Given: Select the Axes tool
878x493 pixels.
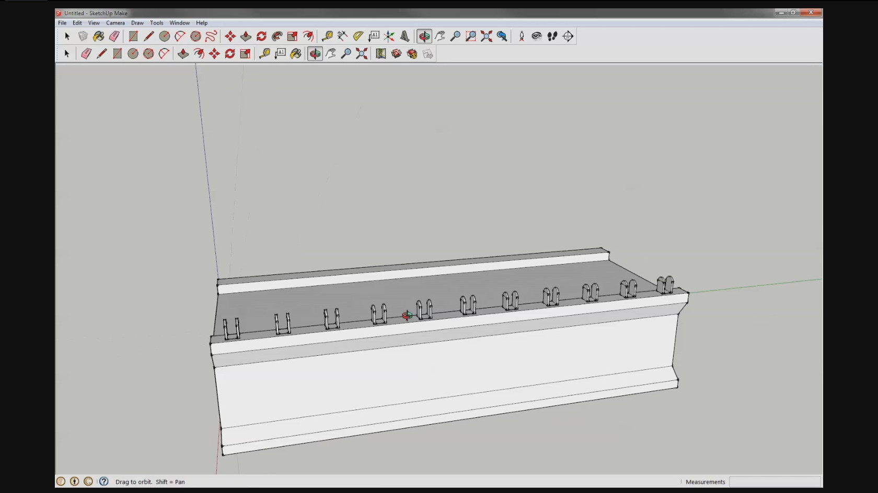Looking at the screenshot, I should click(389, 36).
